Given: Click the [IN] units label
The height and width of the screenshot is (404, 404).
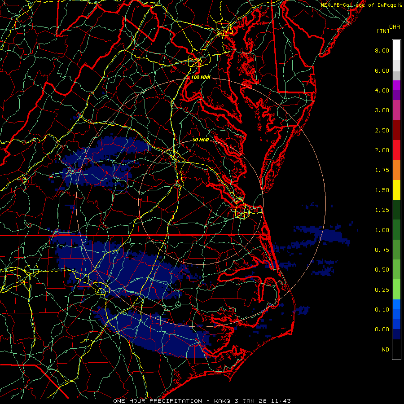Looking at the screenshot, I should click(383, 31).
